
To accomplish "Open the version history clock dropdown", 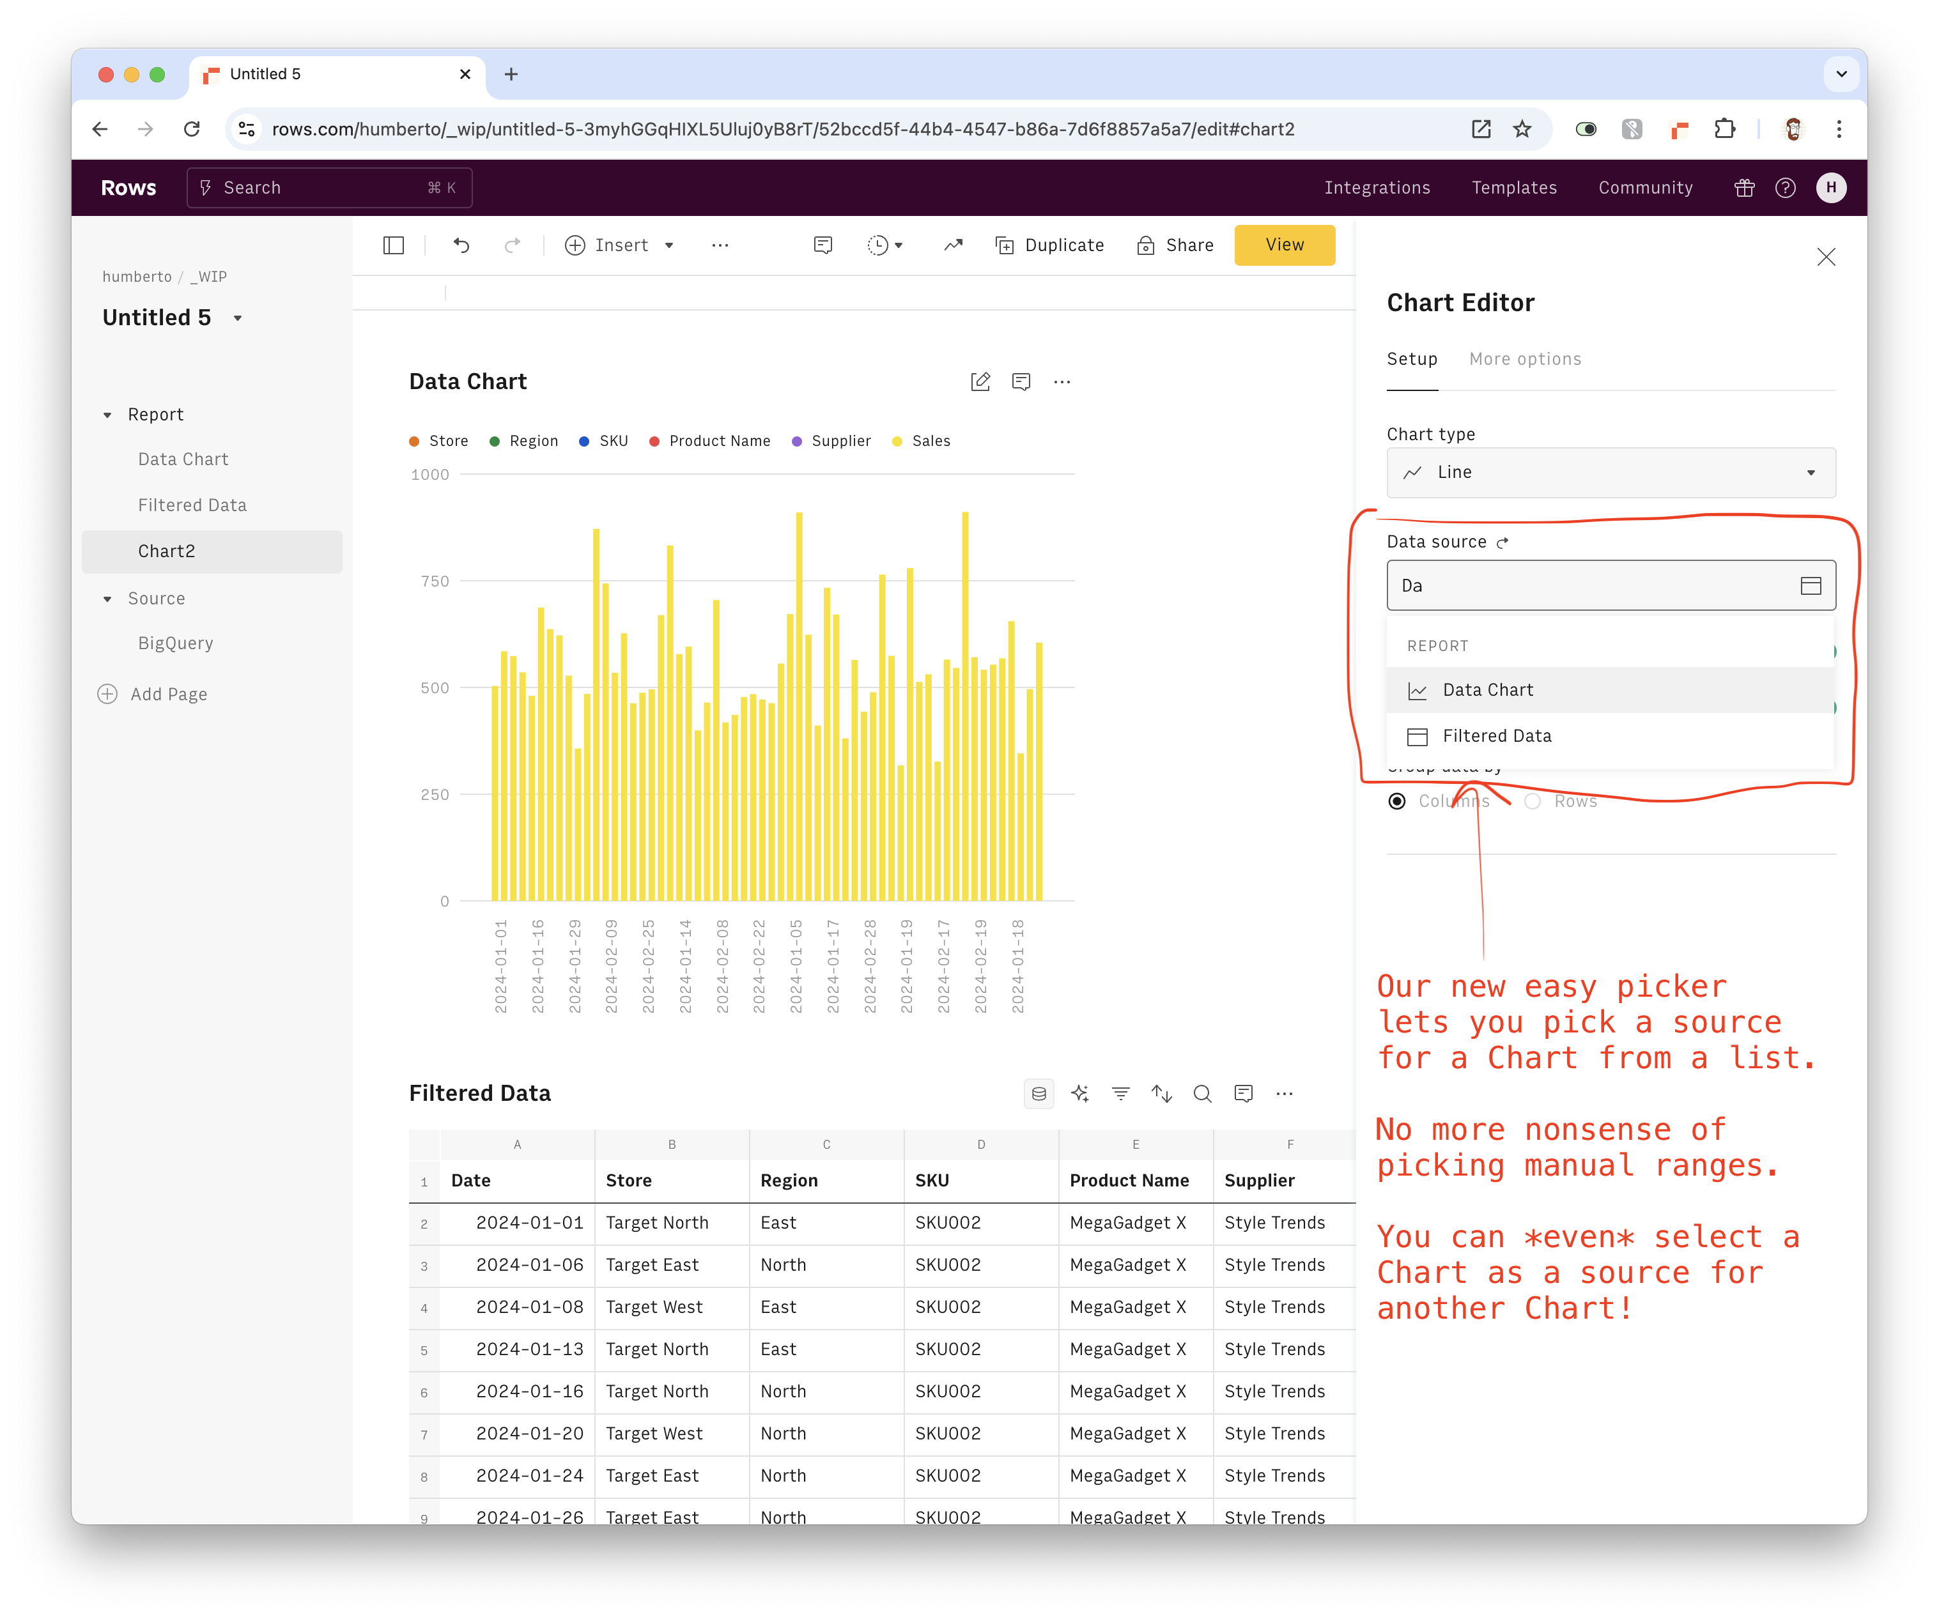I will click(x=885, y=245).
